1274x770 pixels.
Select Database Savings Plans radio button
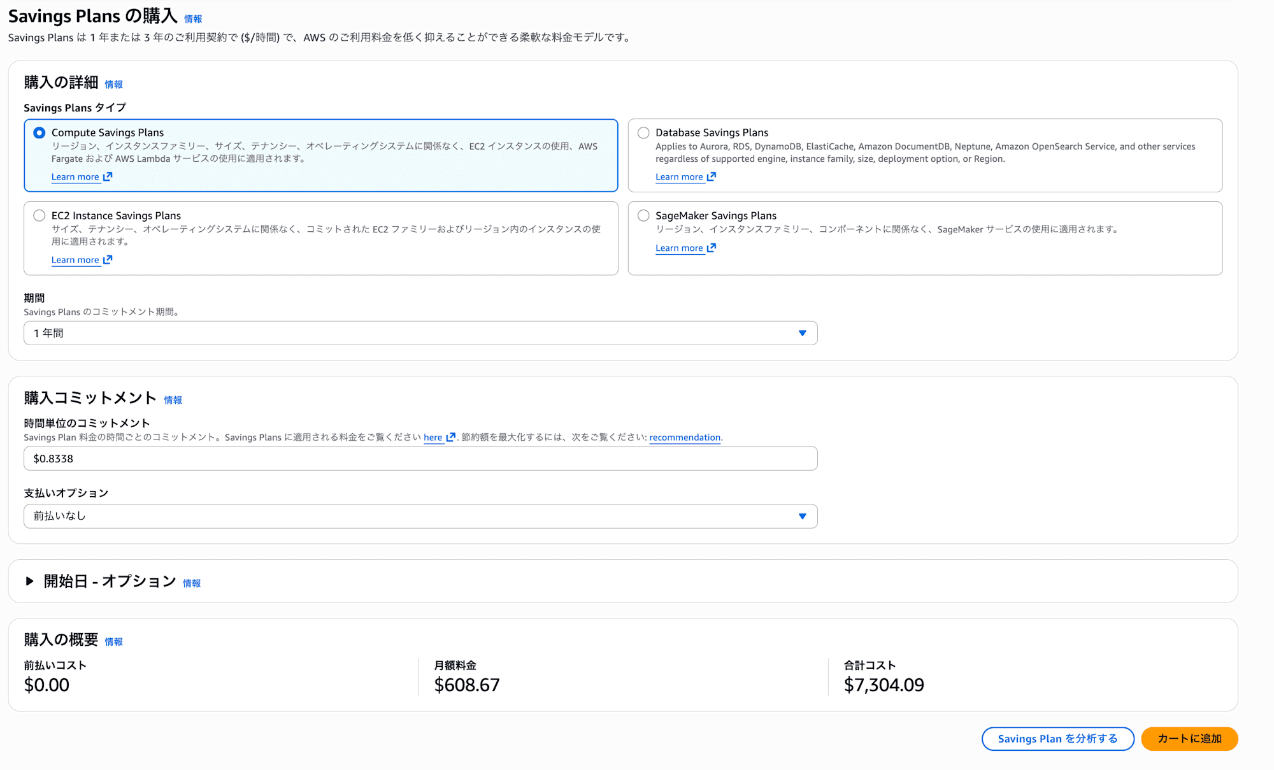[643, 132]
